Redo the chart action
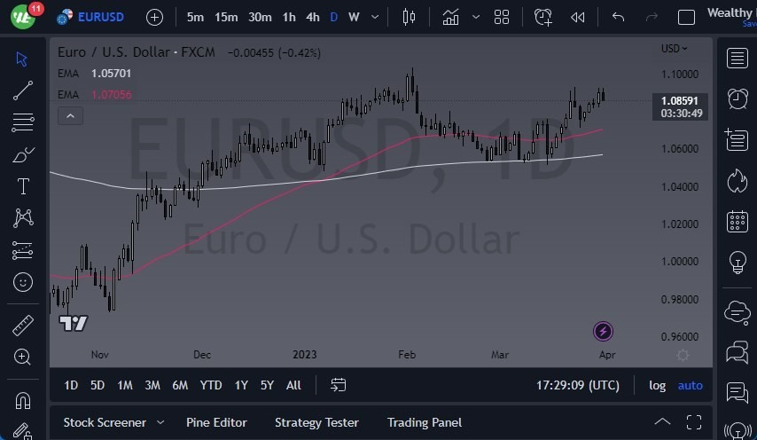The height and width of the screenshot is (440, 757). (652, 17)
